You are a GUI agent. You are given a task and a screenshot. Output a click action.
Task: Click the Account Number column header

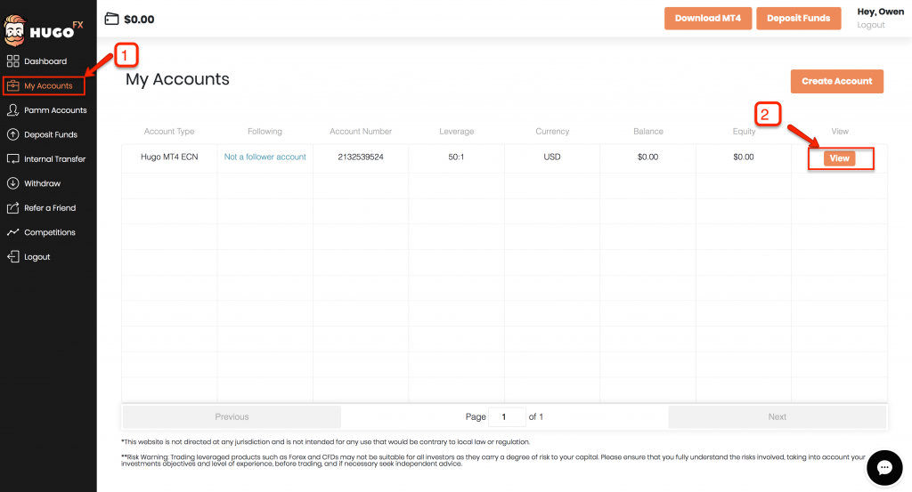point(361,132)
